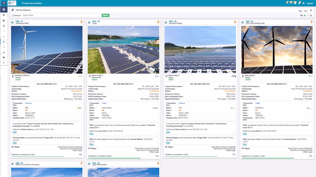Open the CEA Clean Energy Asia turbine photo
The image size is (316, 177).
coord(277,50)
